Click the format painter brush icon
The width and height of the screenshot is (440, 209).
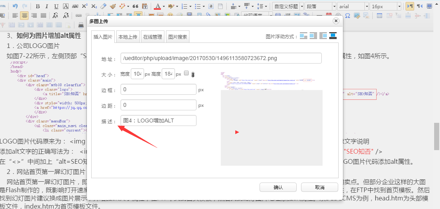[x=113, y=6]
